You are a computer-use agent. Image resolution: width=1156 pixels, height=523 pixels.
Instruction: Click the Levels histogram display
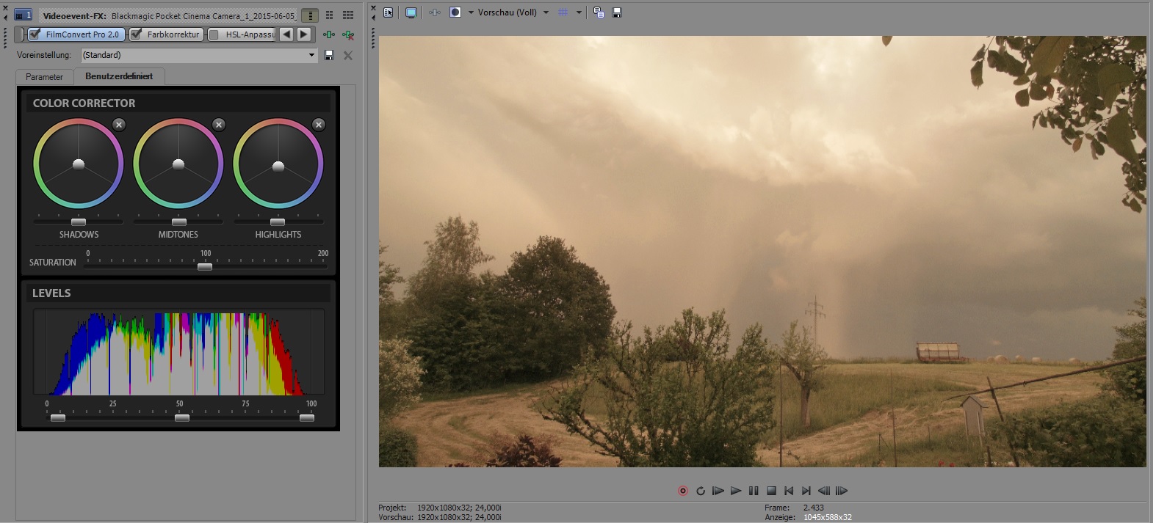tap(178, 352)
